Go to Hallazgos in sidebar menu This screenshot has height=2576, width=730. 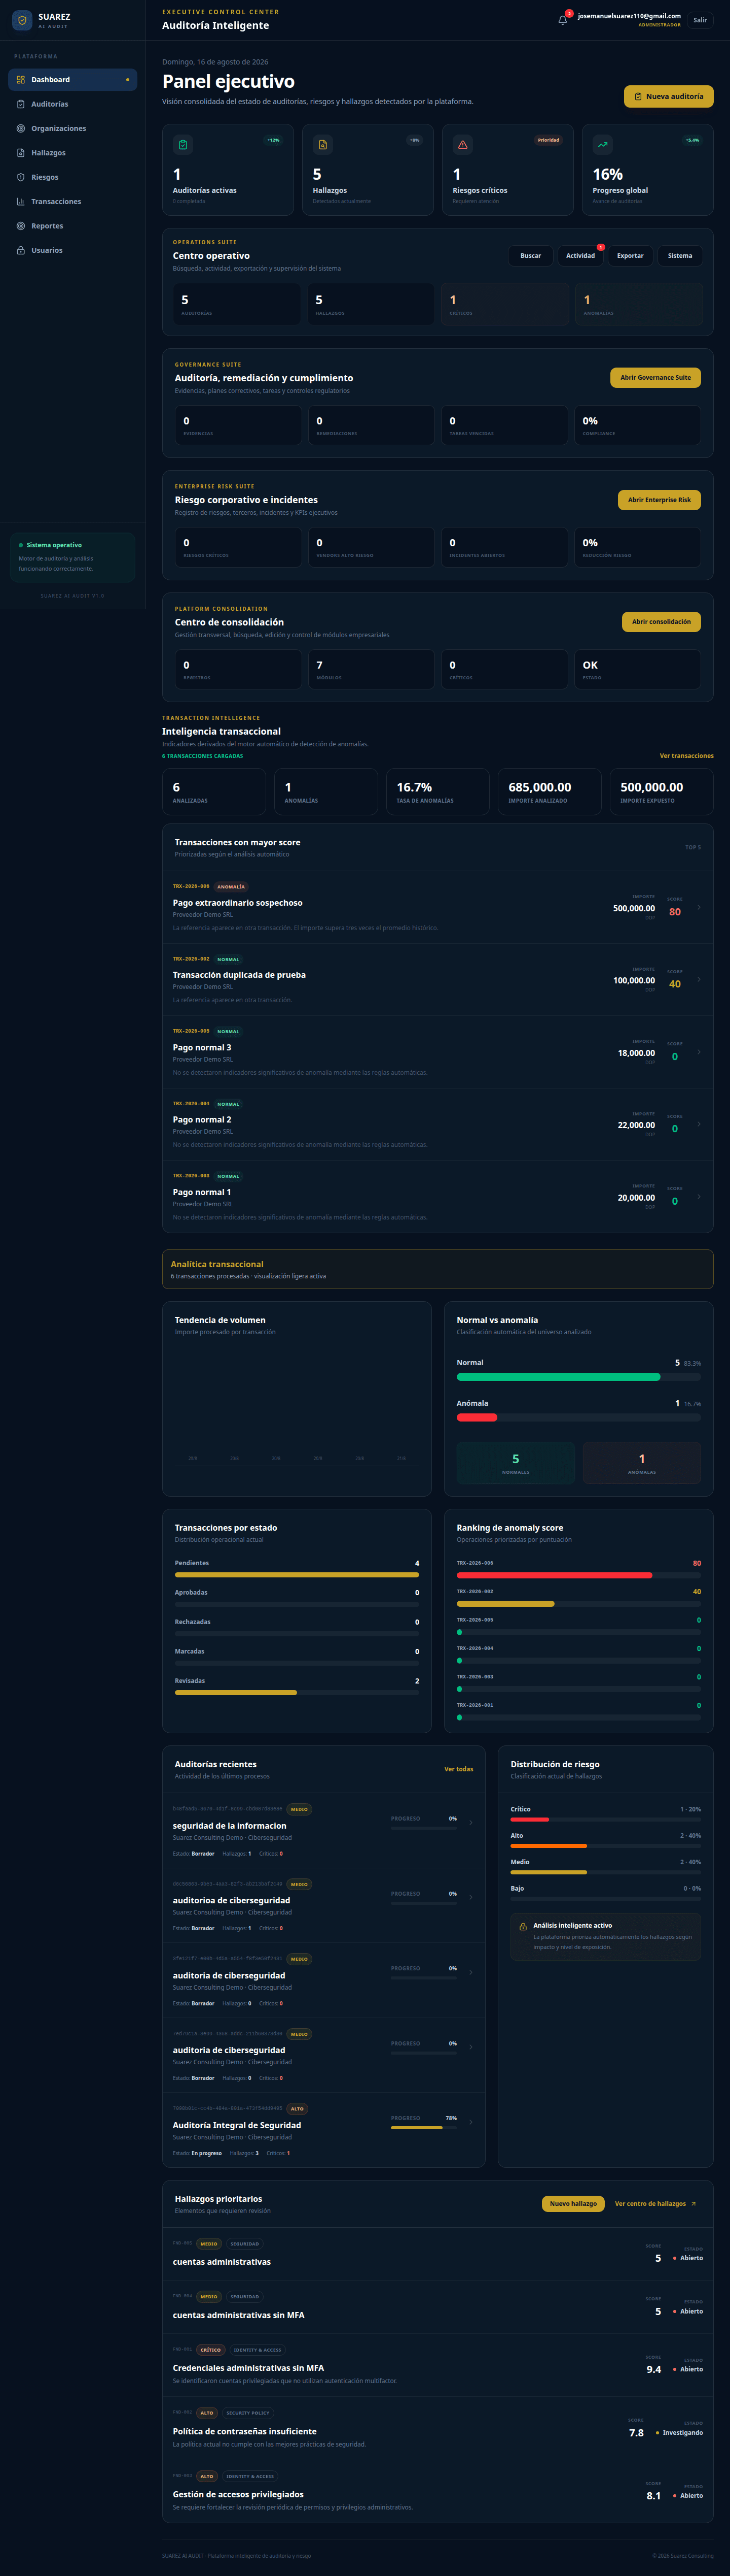point(73,153)
